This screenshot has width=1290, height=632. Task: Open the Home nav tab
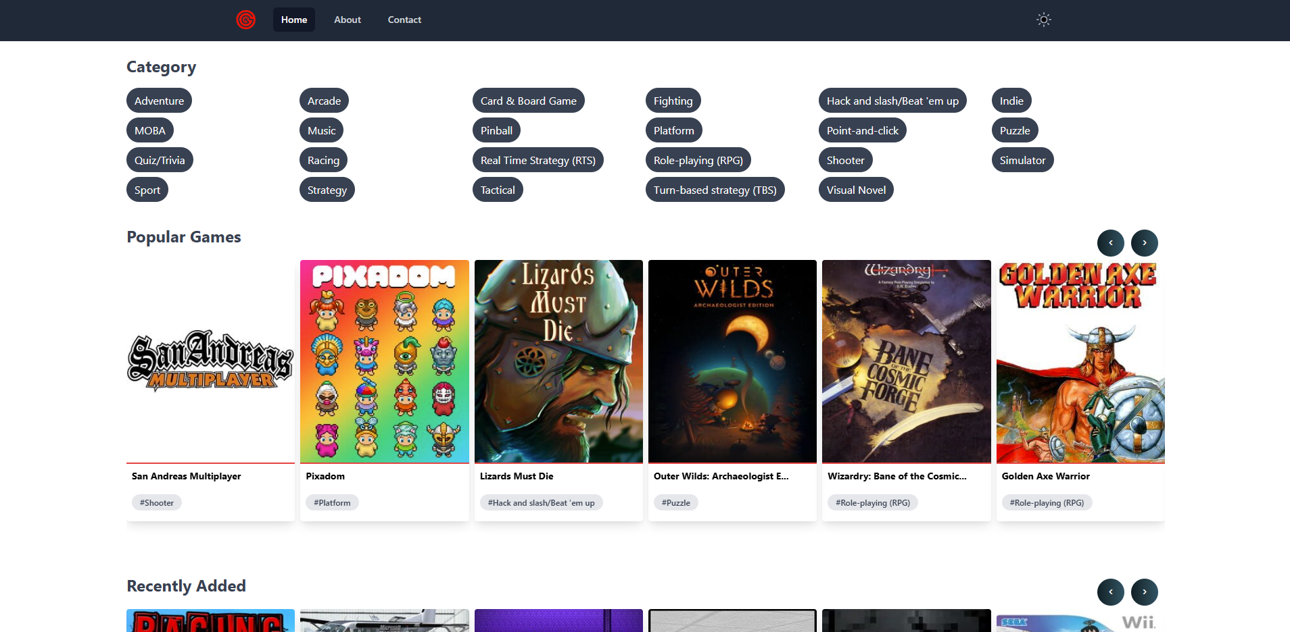pos(294,20)
